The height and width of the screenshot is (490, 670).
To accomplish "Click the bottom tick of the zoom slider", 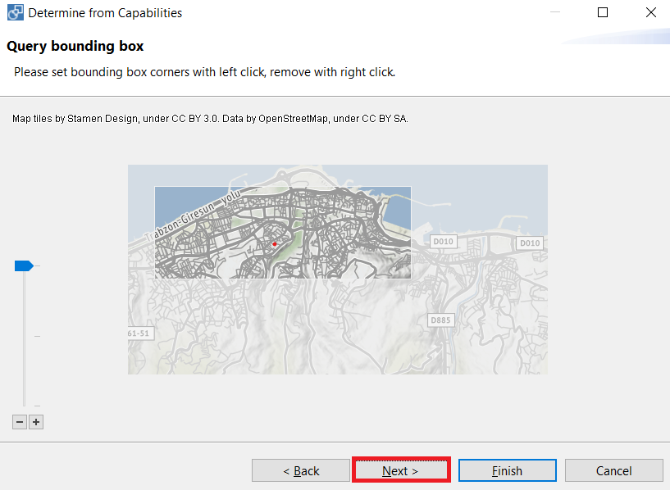I will click(37, 406).
